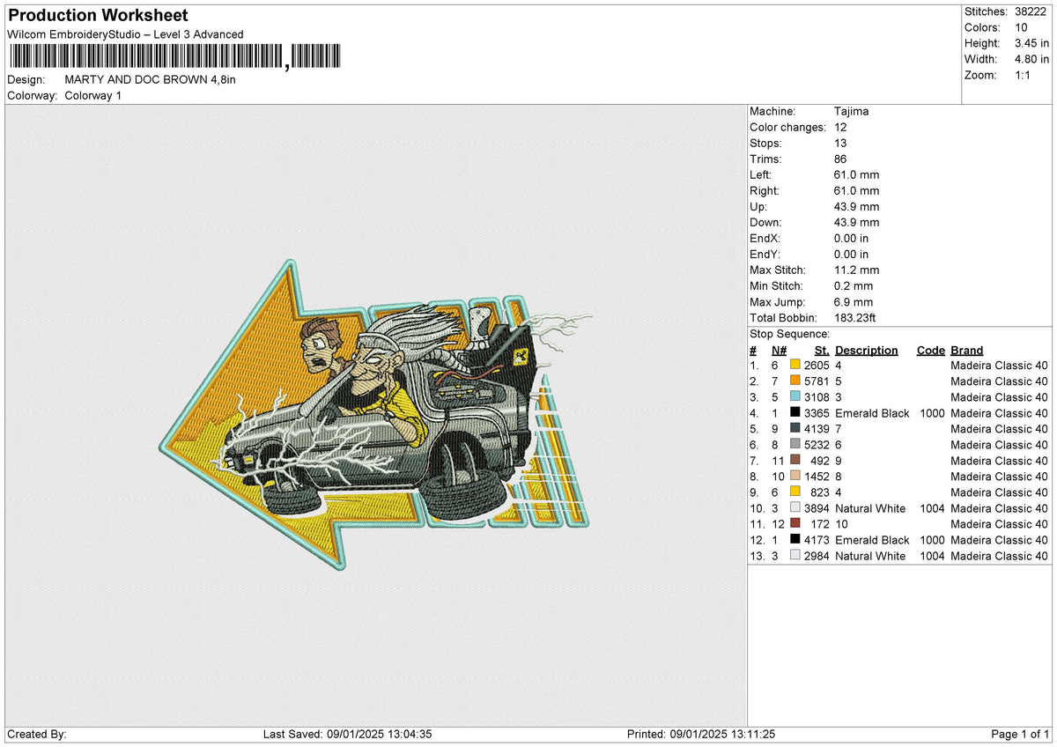
Task: Click 'Natural White' in stop row 13
Action: click(x=870, y=556)
